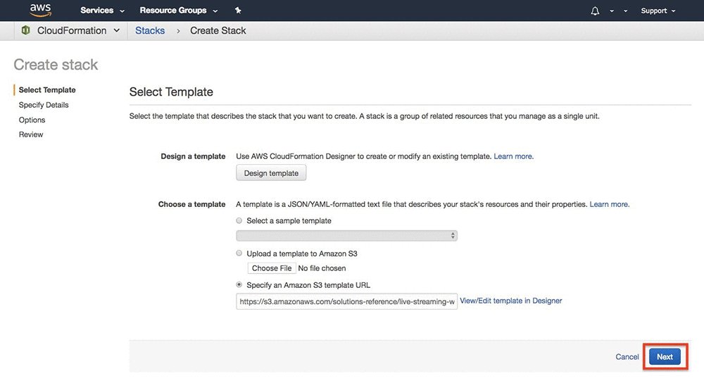The image size is (704, 390).
Task: Expand the CloudFormation service chevron
Action: [117, 30]
